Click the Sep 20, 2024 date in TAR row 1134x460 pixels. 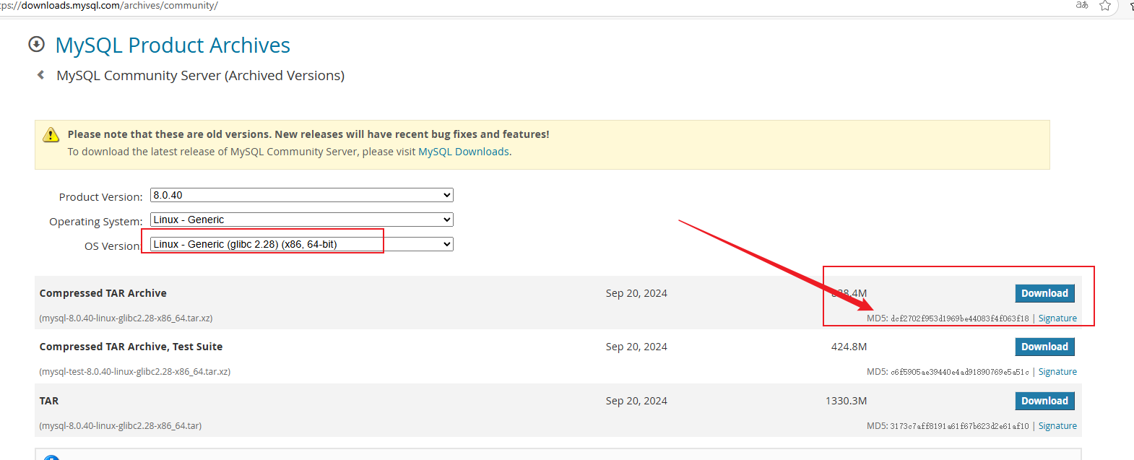636,401
